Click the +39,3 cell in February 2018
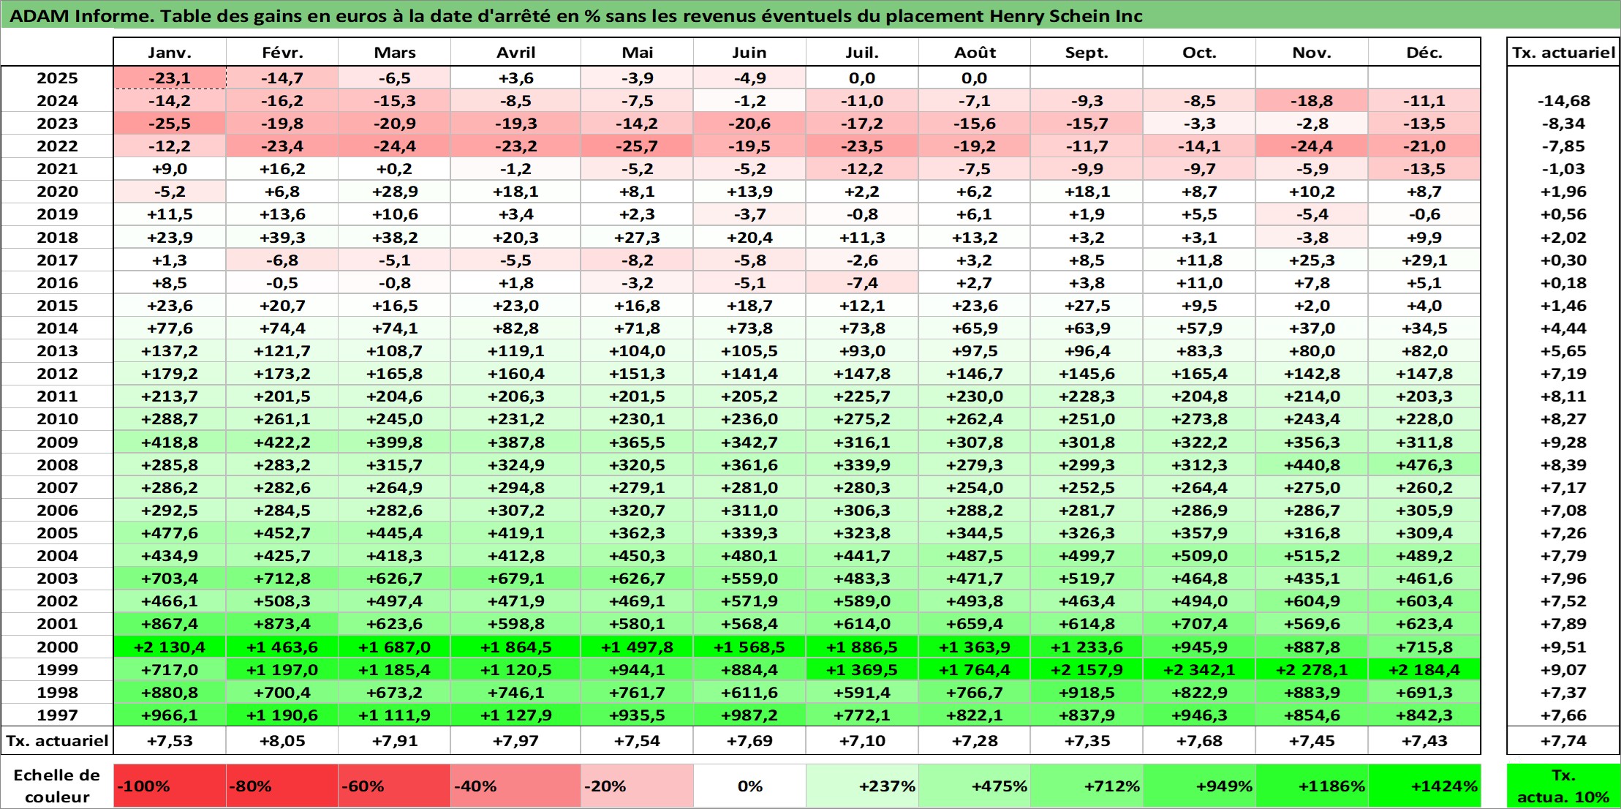 pos(282,238)
